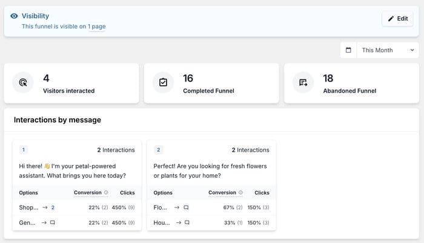The height and width of the screenshot is (243, 424).
Task: Click the Visibility eye icon
Action: point(14,16)
